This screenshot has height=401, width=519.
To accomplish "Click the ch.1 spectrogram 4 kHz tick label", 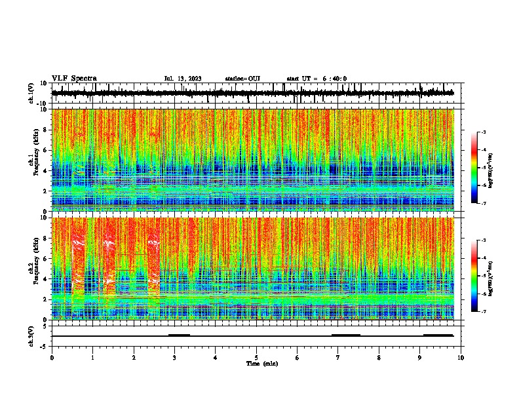I will 45,171.
